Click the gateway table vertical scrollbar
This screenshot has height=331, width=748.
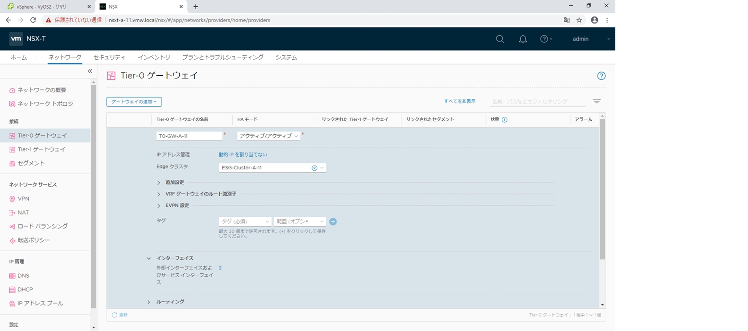pyautogui.click(x=602, y=188)
